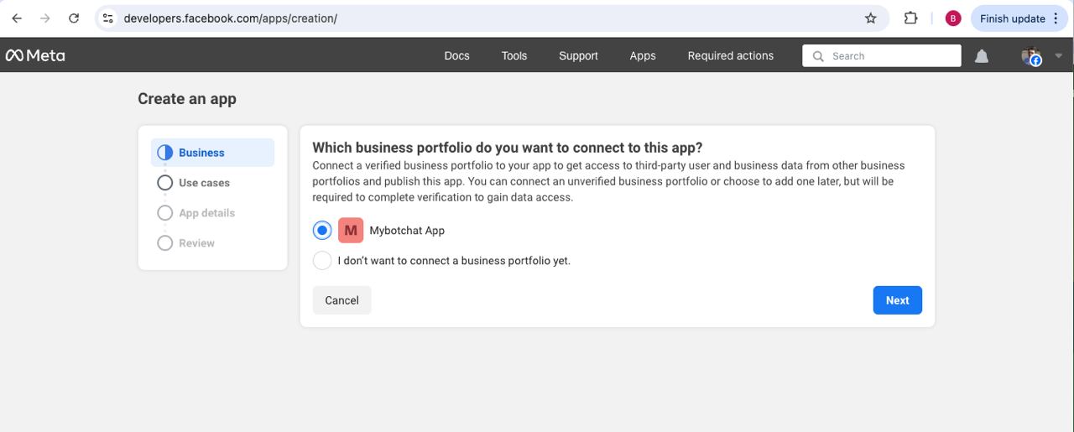The width and height of the screenshot is (1074, 432).
Task: Expand the account dropdown arrow
Action: 1059,56
